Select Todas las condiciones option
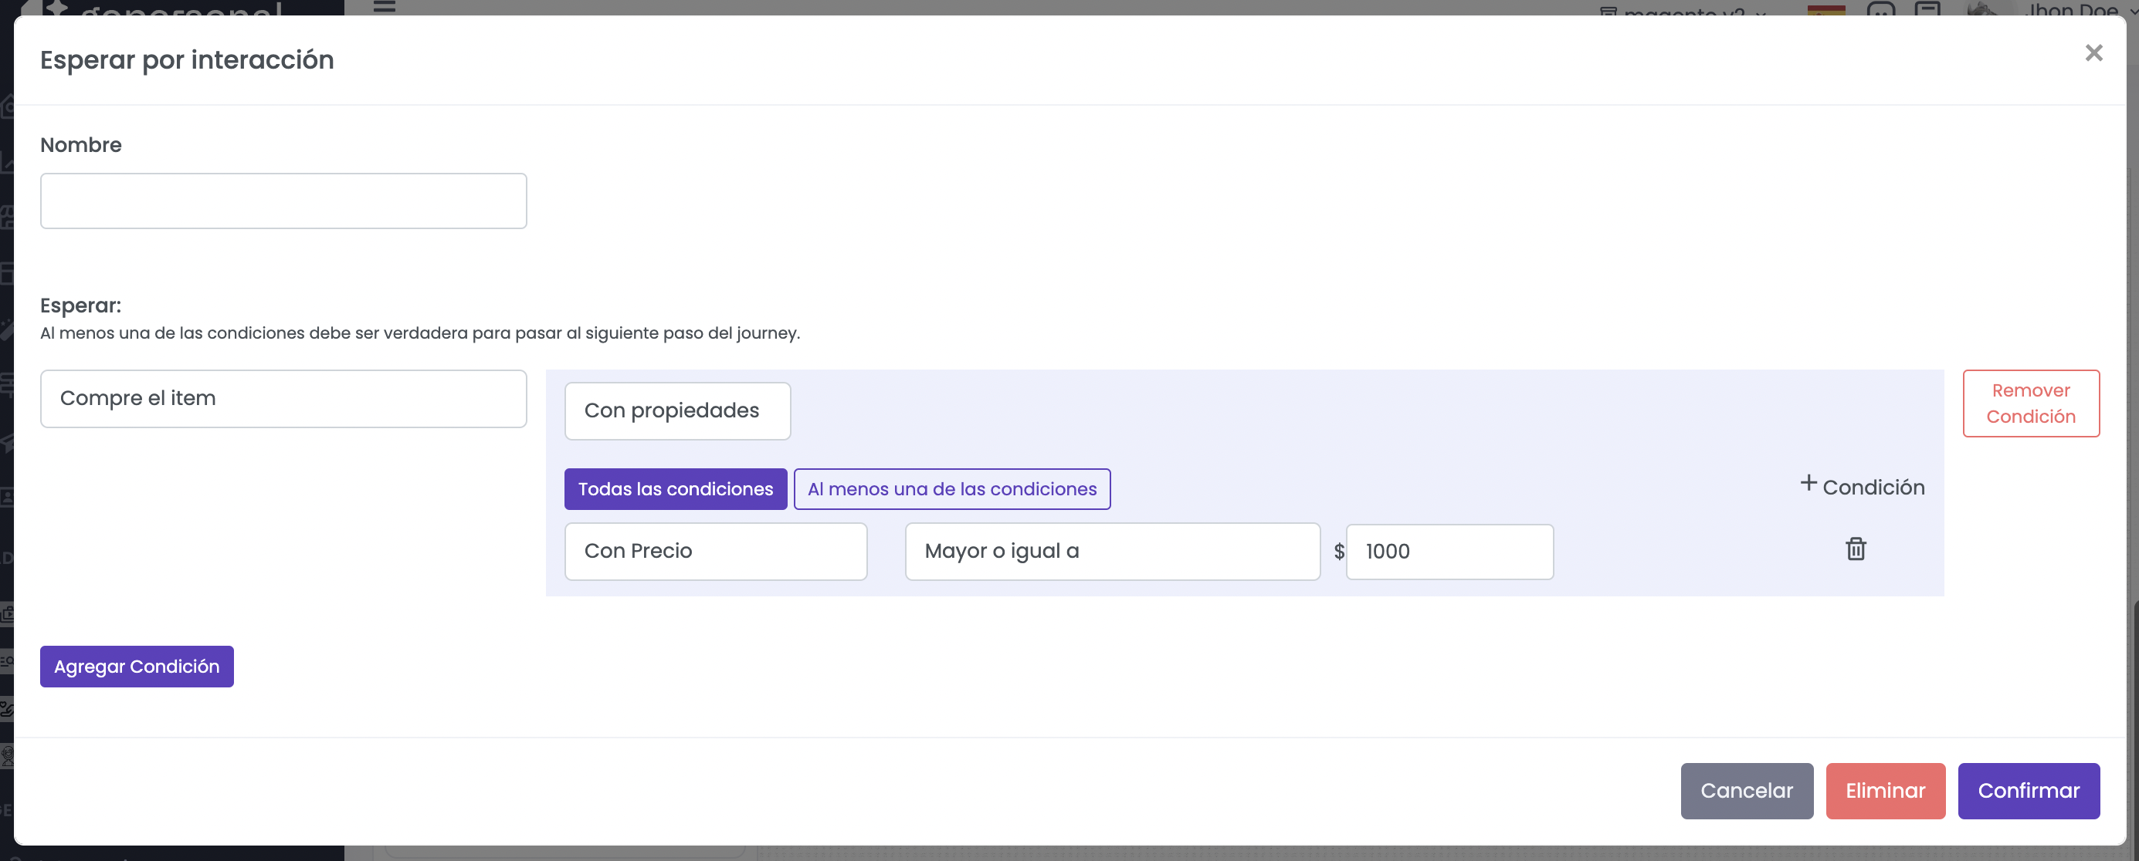The height and width of the screenshot is (861, 2139). pyautogui.click(x=675, y=489)
